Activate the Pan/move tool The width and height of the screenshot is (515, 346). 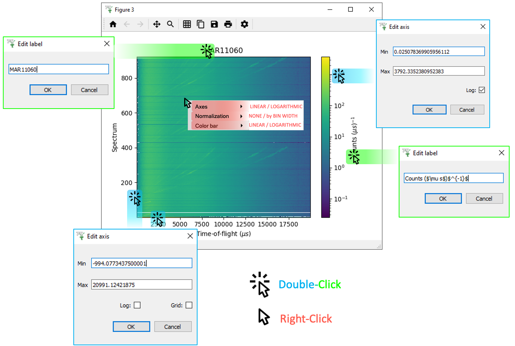coord(157,24)
